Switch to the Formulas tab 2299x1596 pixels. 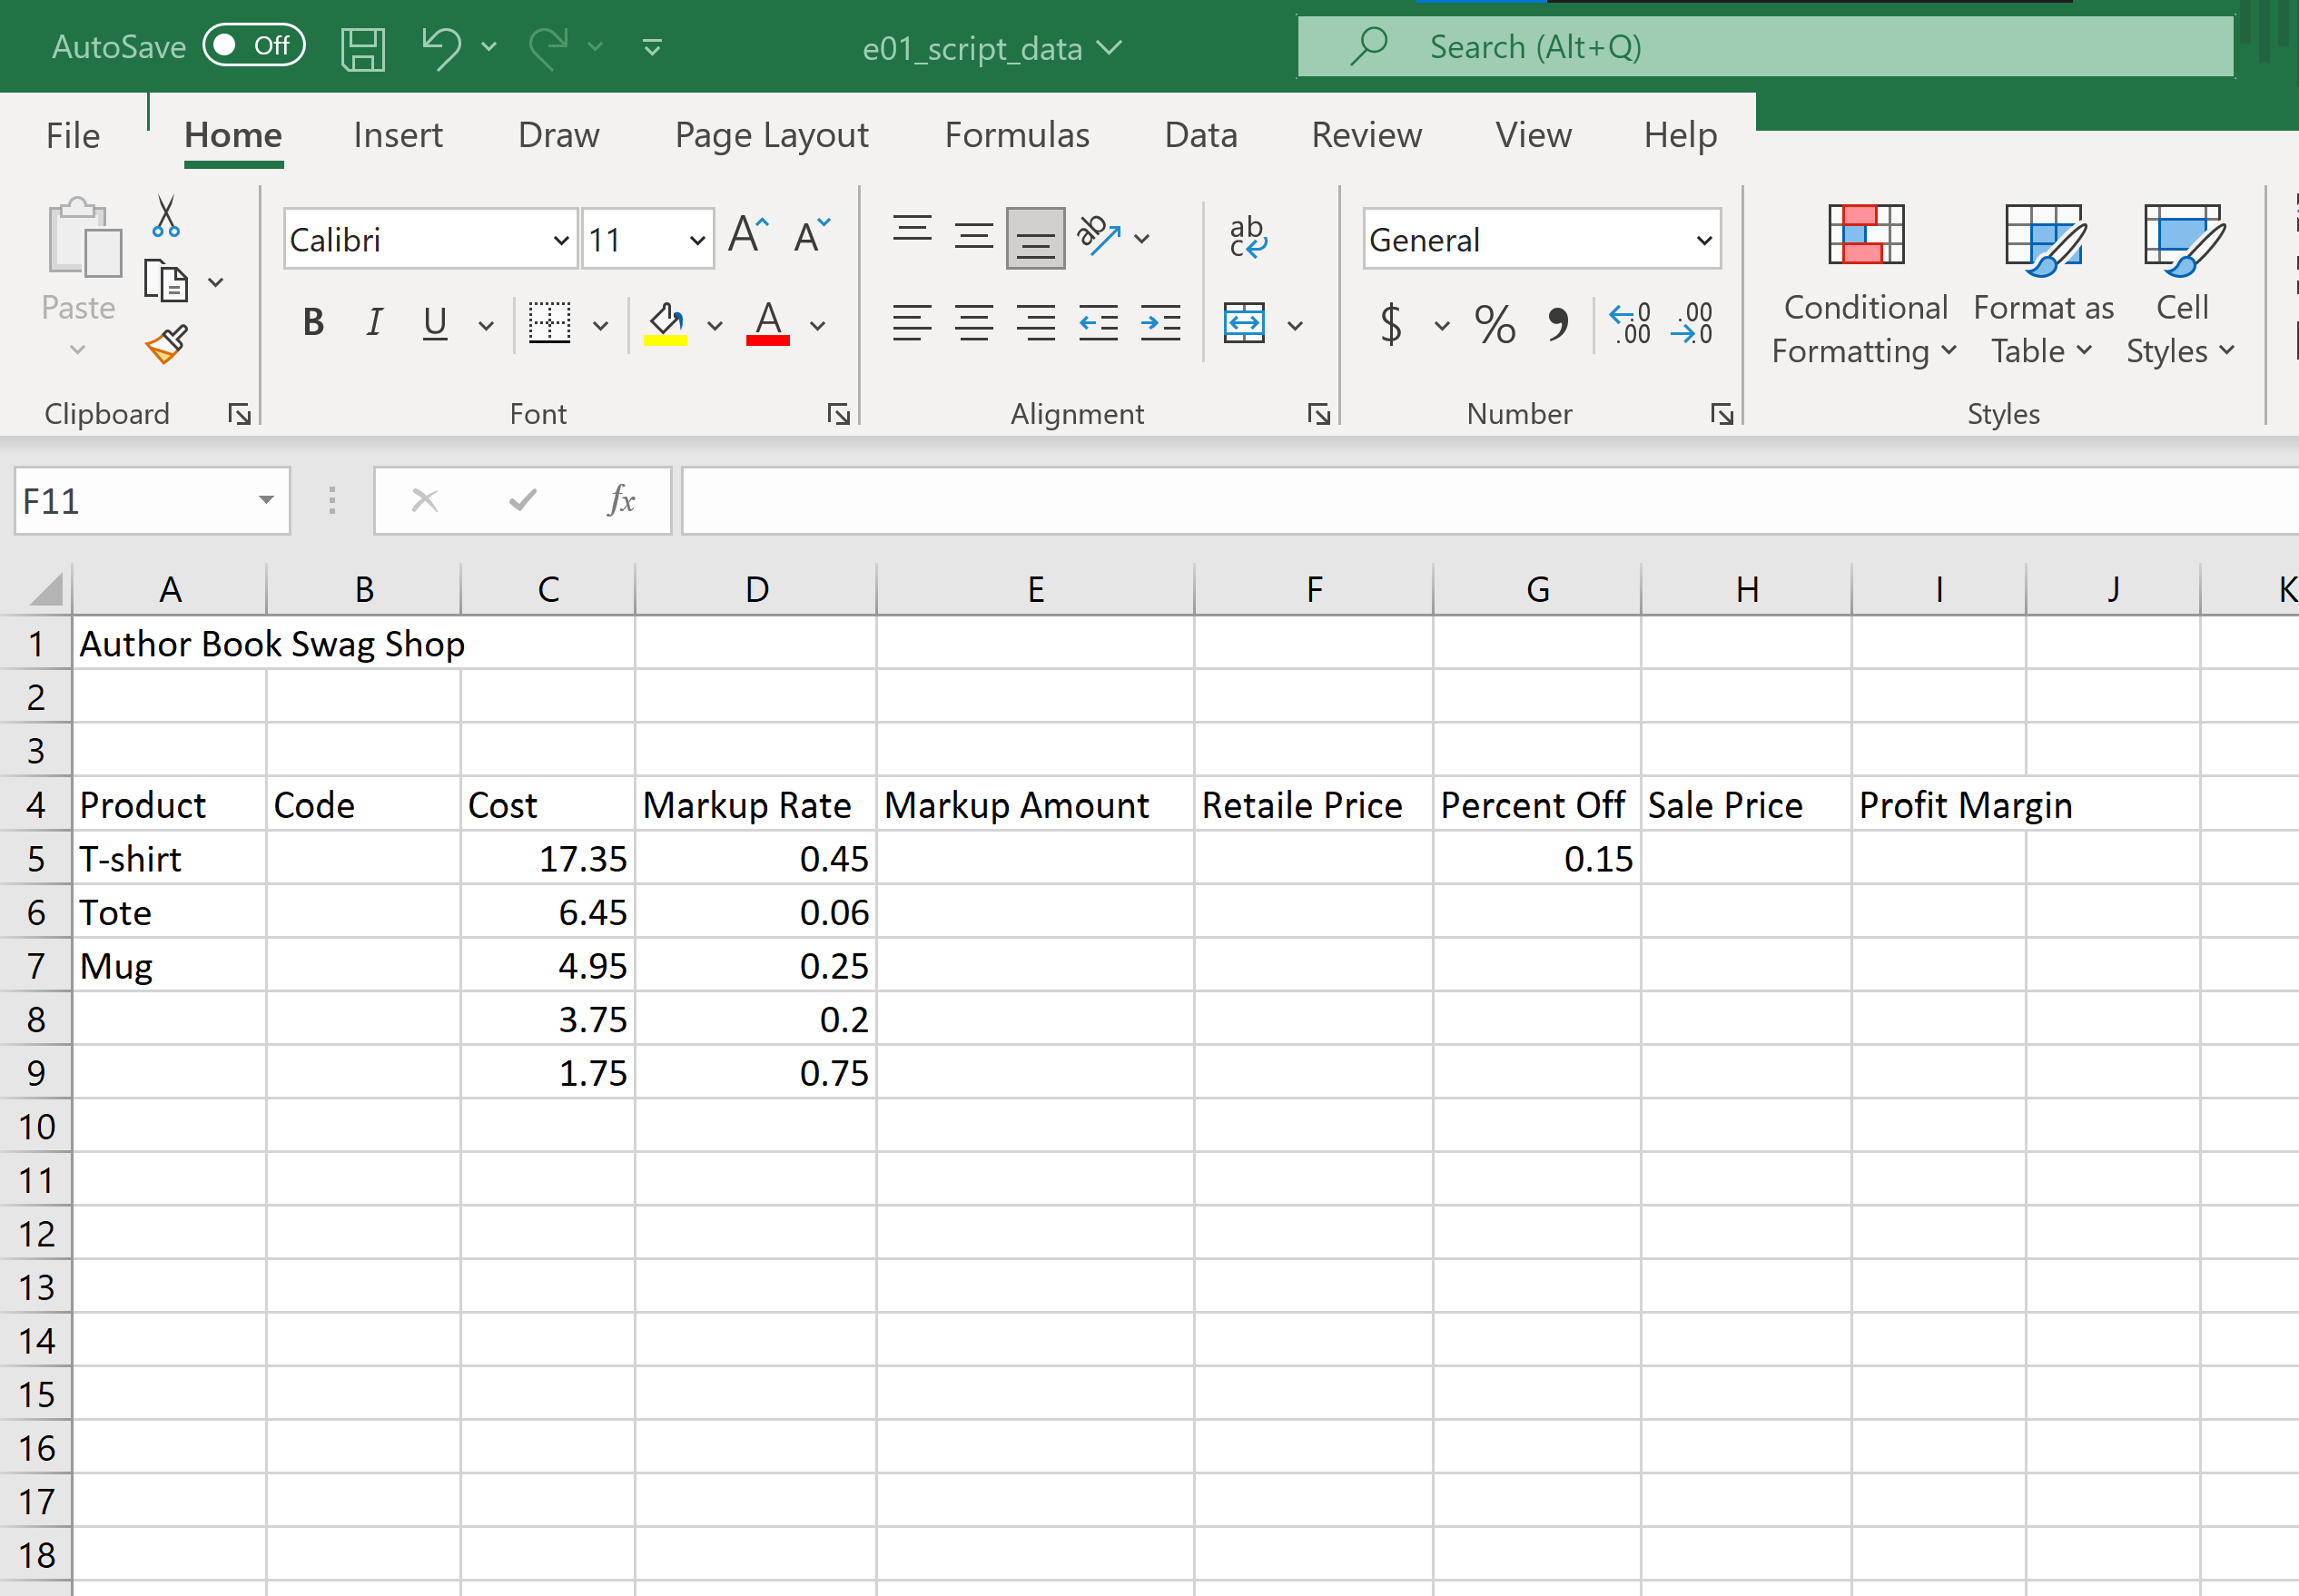pos(1017,135)
